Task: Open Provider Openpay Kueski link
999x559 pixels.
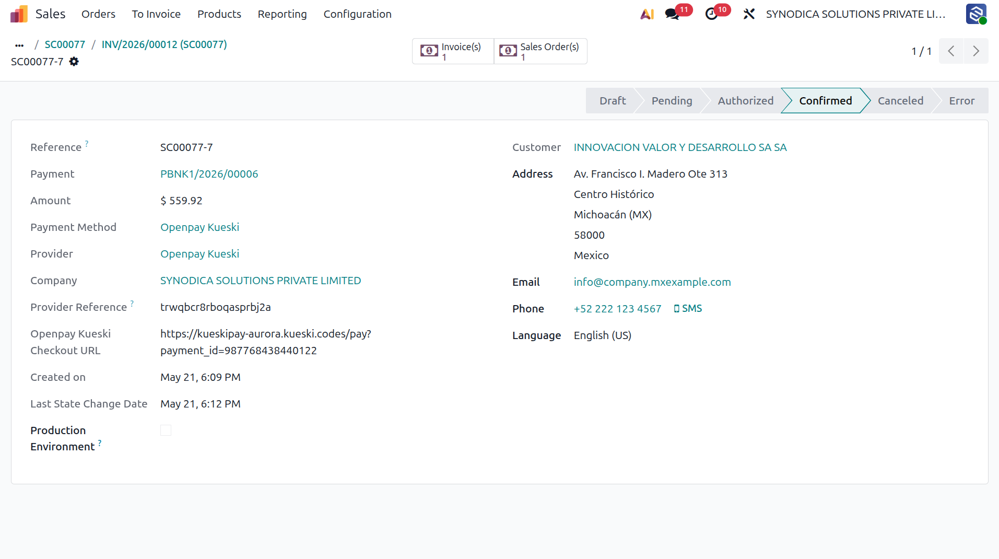Action: point(199,254)
